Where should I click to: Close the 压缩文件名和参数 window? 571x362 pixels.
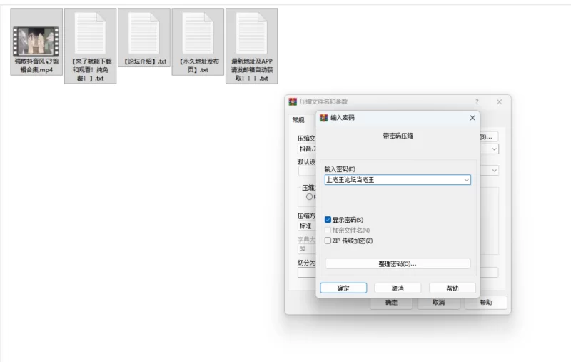coord(499,102)
